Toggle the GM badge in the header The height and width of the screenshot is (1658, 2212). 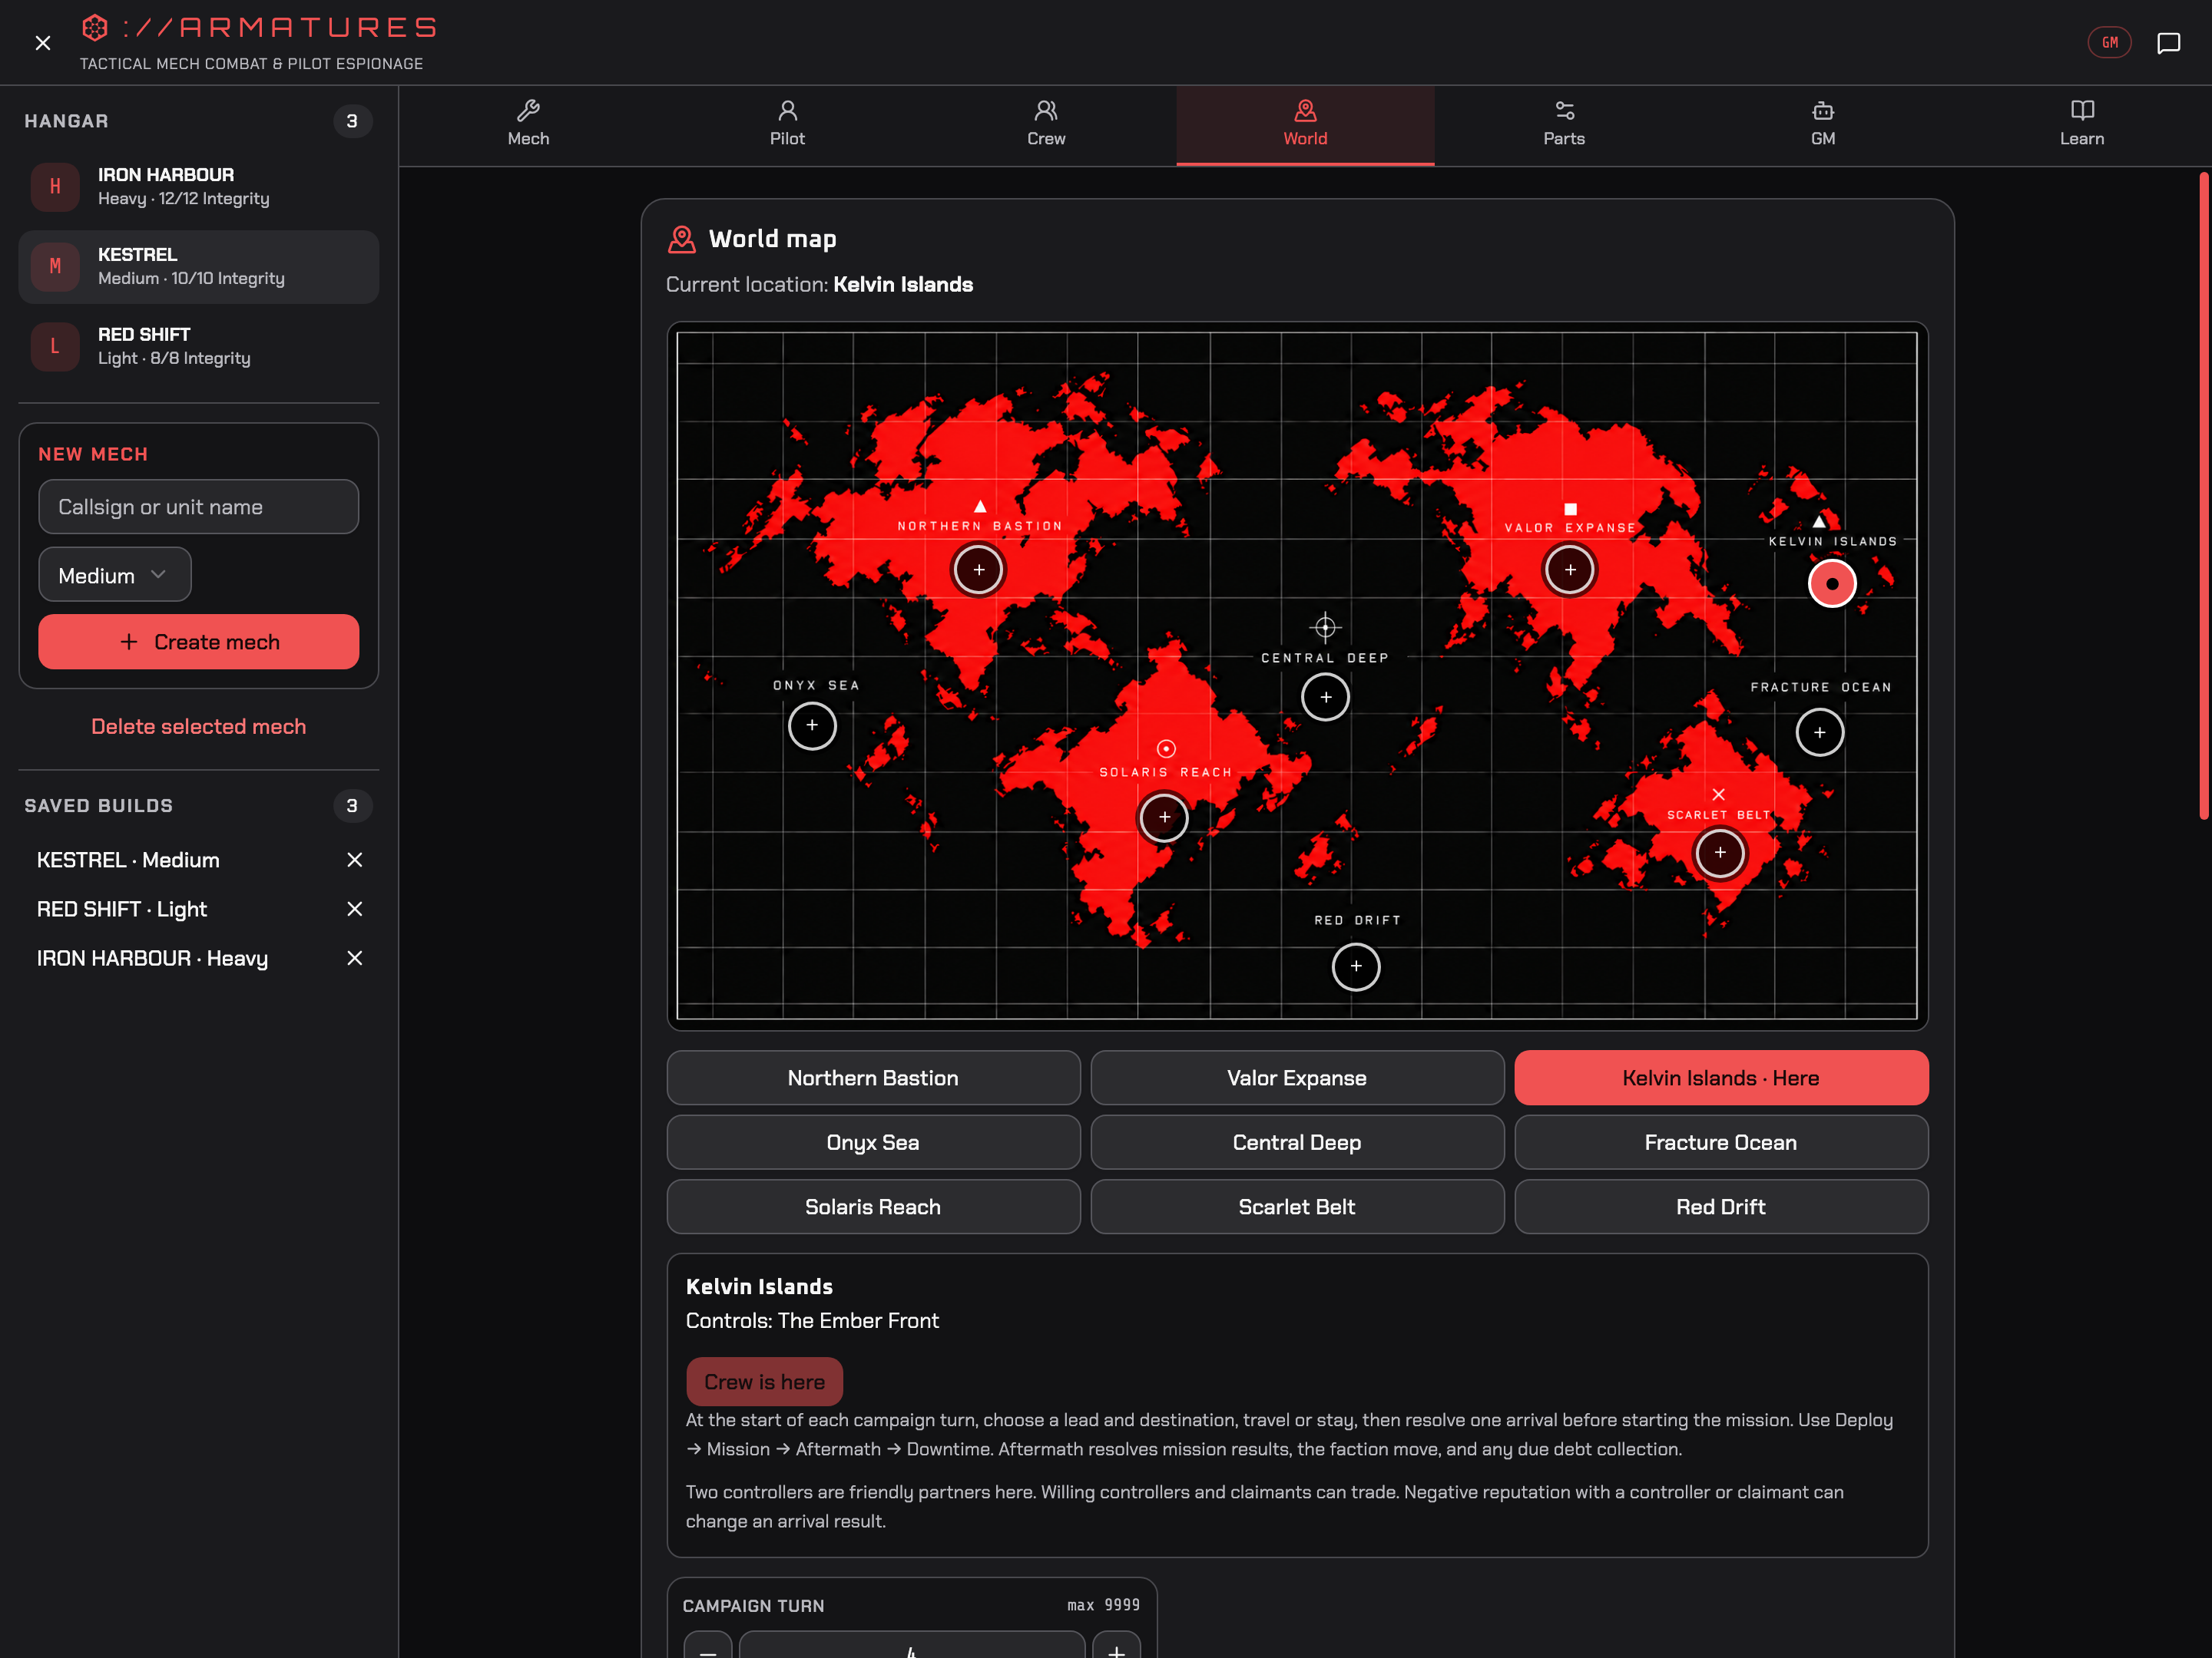click(x=2109, y=43)
